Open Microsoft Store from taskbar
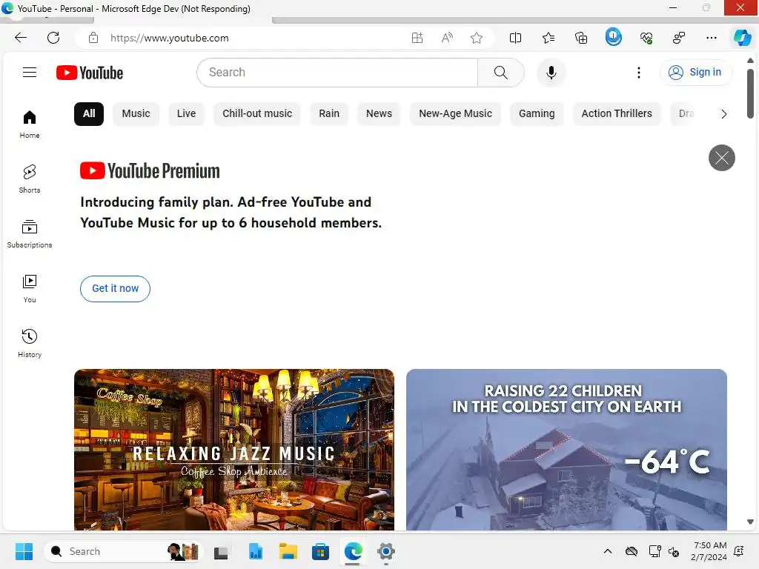The height and width of the screenshot is (569, 759). tap(320, 551)
